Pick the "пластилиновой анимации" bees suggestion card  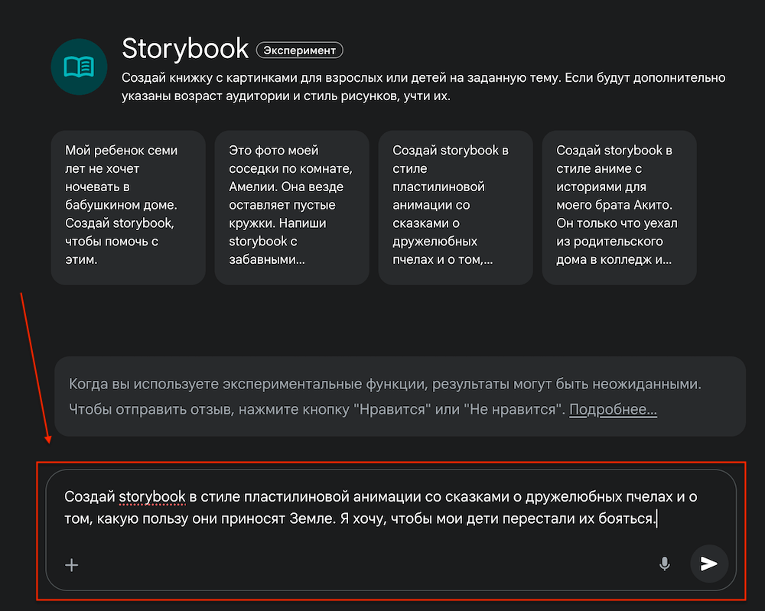(456, 207)
